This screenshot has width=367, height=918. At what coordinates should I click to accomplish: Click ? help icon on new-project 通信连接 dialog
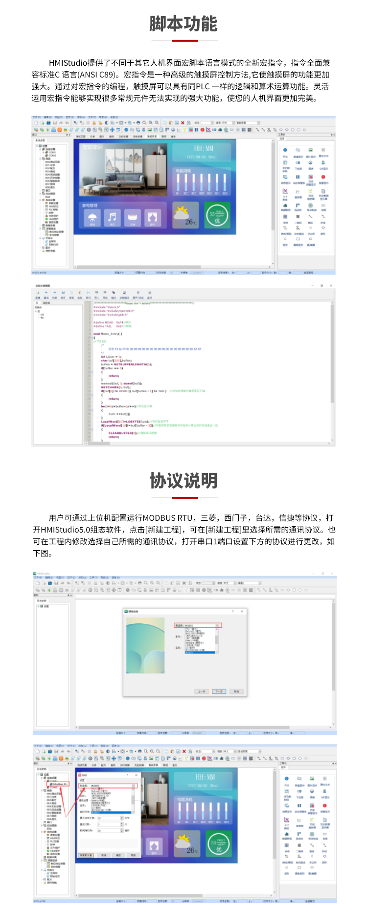(x=233, y=611)
